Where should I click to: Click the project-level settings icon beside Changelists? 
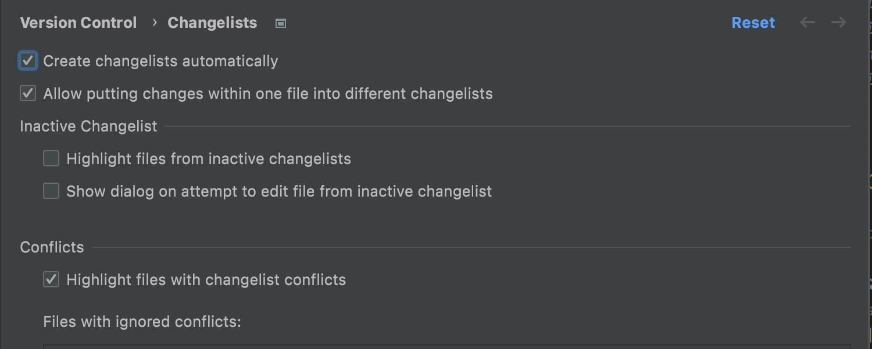tap(281, 23)
